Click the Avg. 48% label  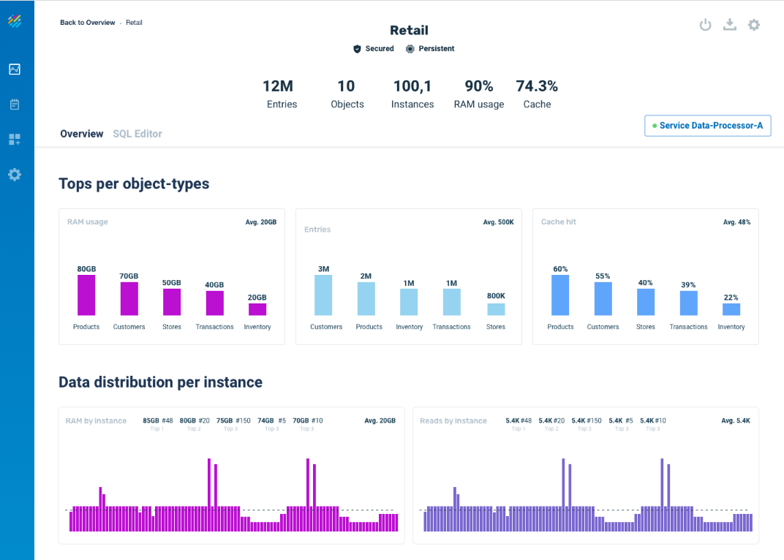[x=737, y=222]
